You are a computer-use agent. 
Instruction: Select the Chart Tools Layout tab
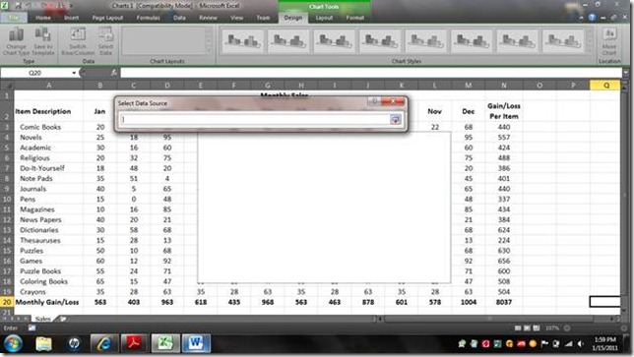pos(324,18)
